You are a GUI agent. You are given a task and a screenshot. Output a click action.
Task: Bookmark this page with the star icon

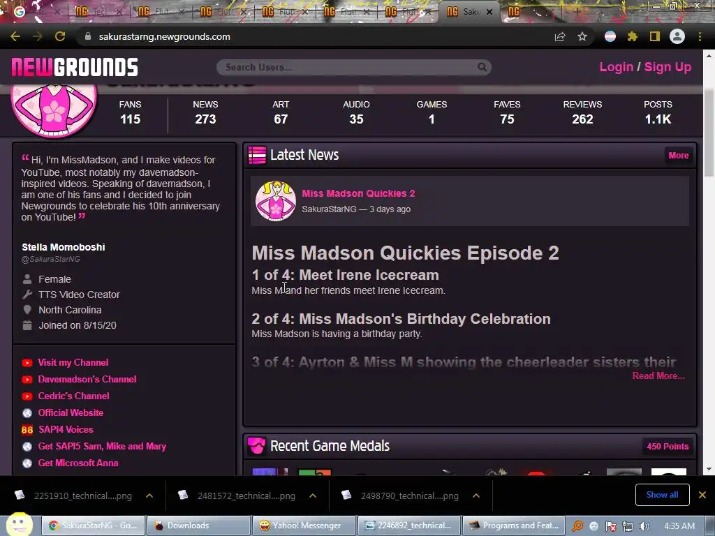point(582,36)
